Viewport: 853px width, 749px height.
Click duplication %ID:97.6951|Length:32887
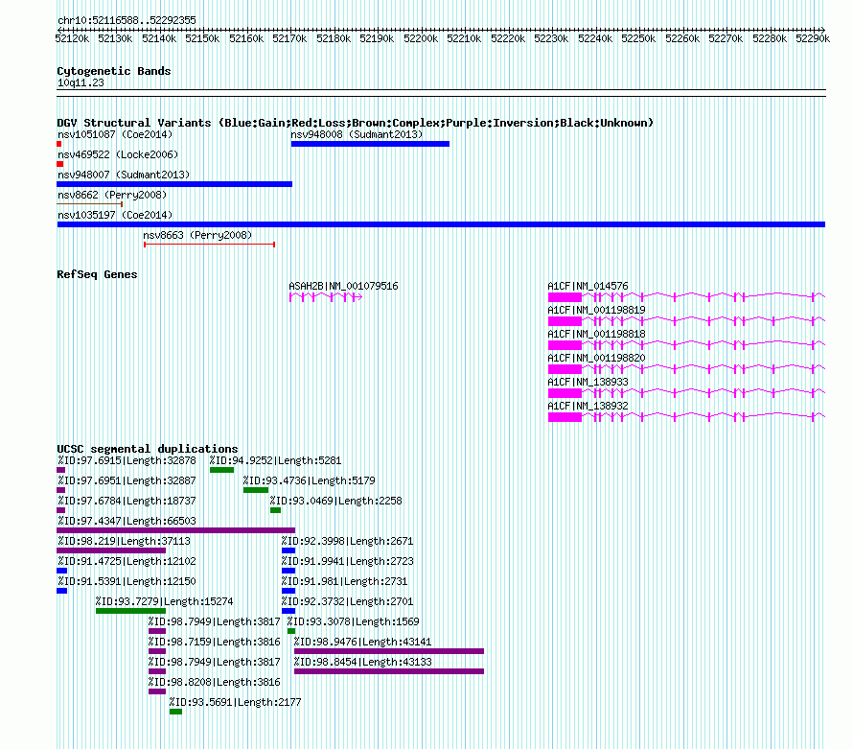(127, 480)
